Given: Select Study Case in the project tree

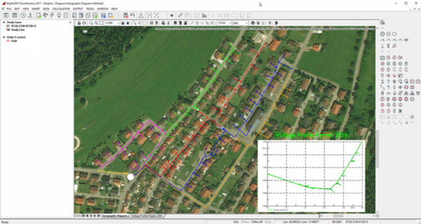Looking at the screenshot, I should pos(18,30).
